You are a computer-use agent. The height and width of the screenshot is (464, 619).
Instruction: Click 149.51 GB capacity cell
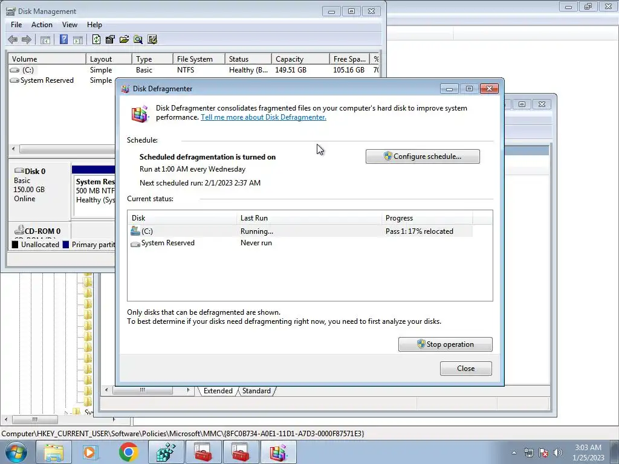coord(291,70)
